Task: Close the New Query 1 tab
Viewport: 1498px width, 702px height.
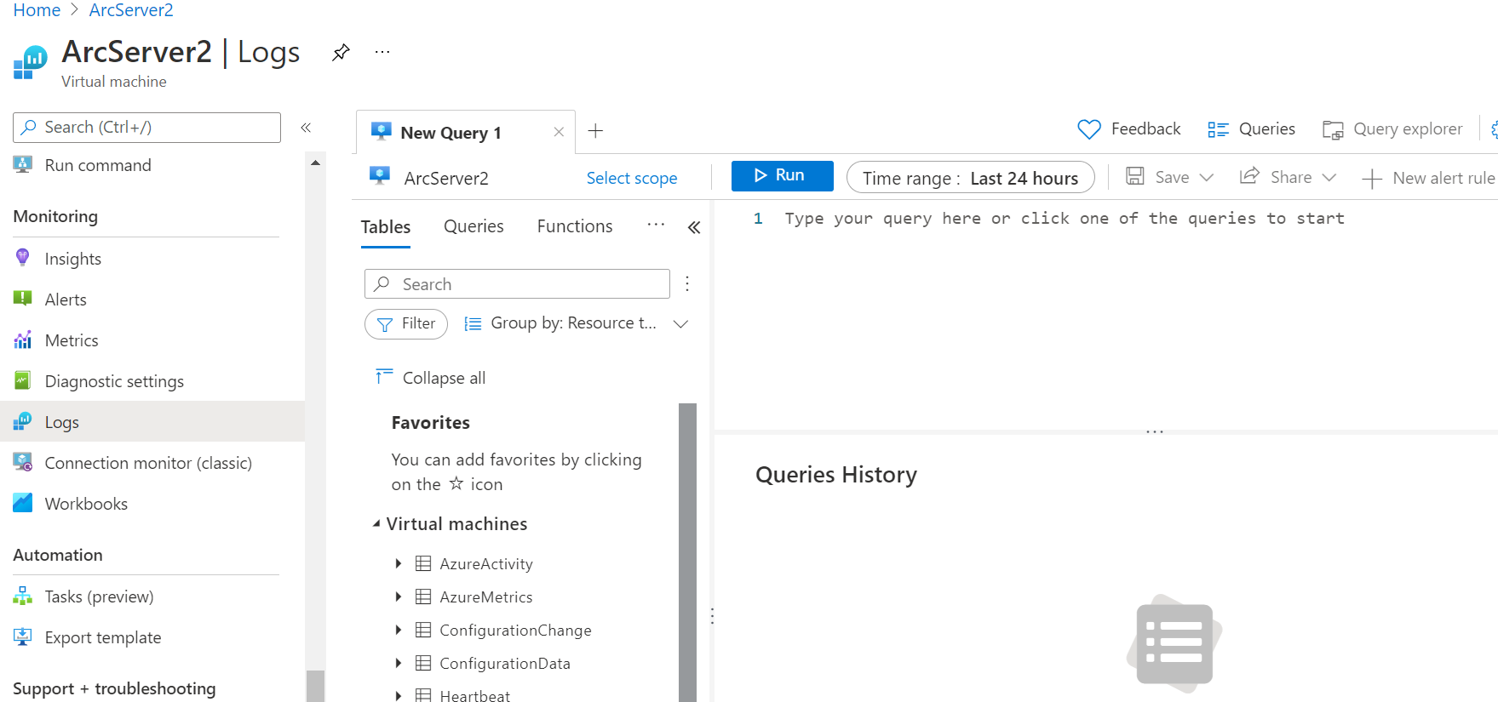Action: (559, 132)
